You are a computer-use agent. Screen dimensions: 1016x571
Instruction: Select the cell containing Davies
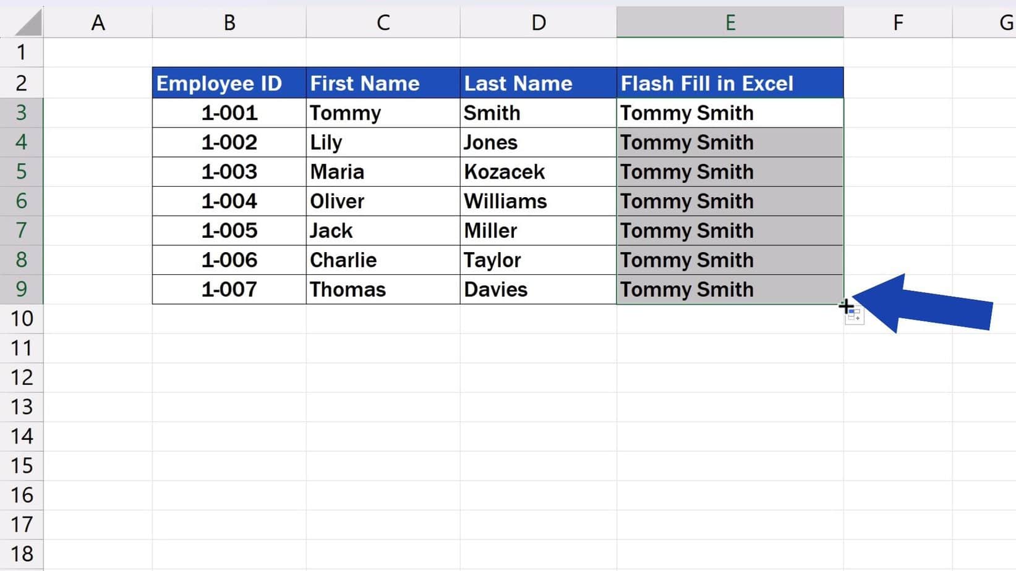[x=538, y=290]
